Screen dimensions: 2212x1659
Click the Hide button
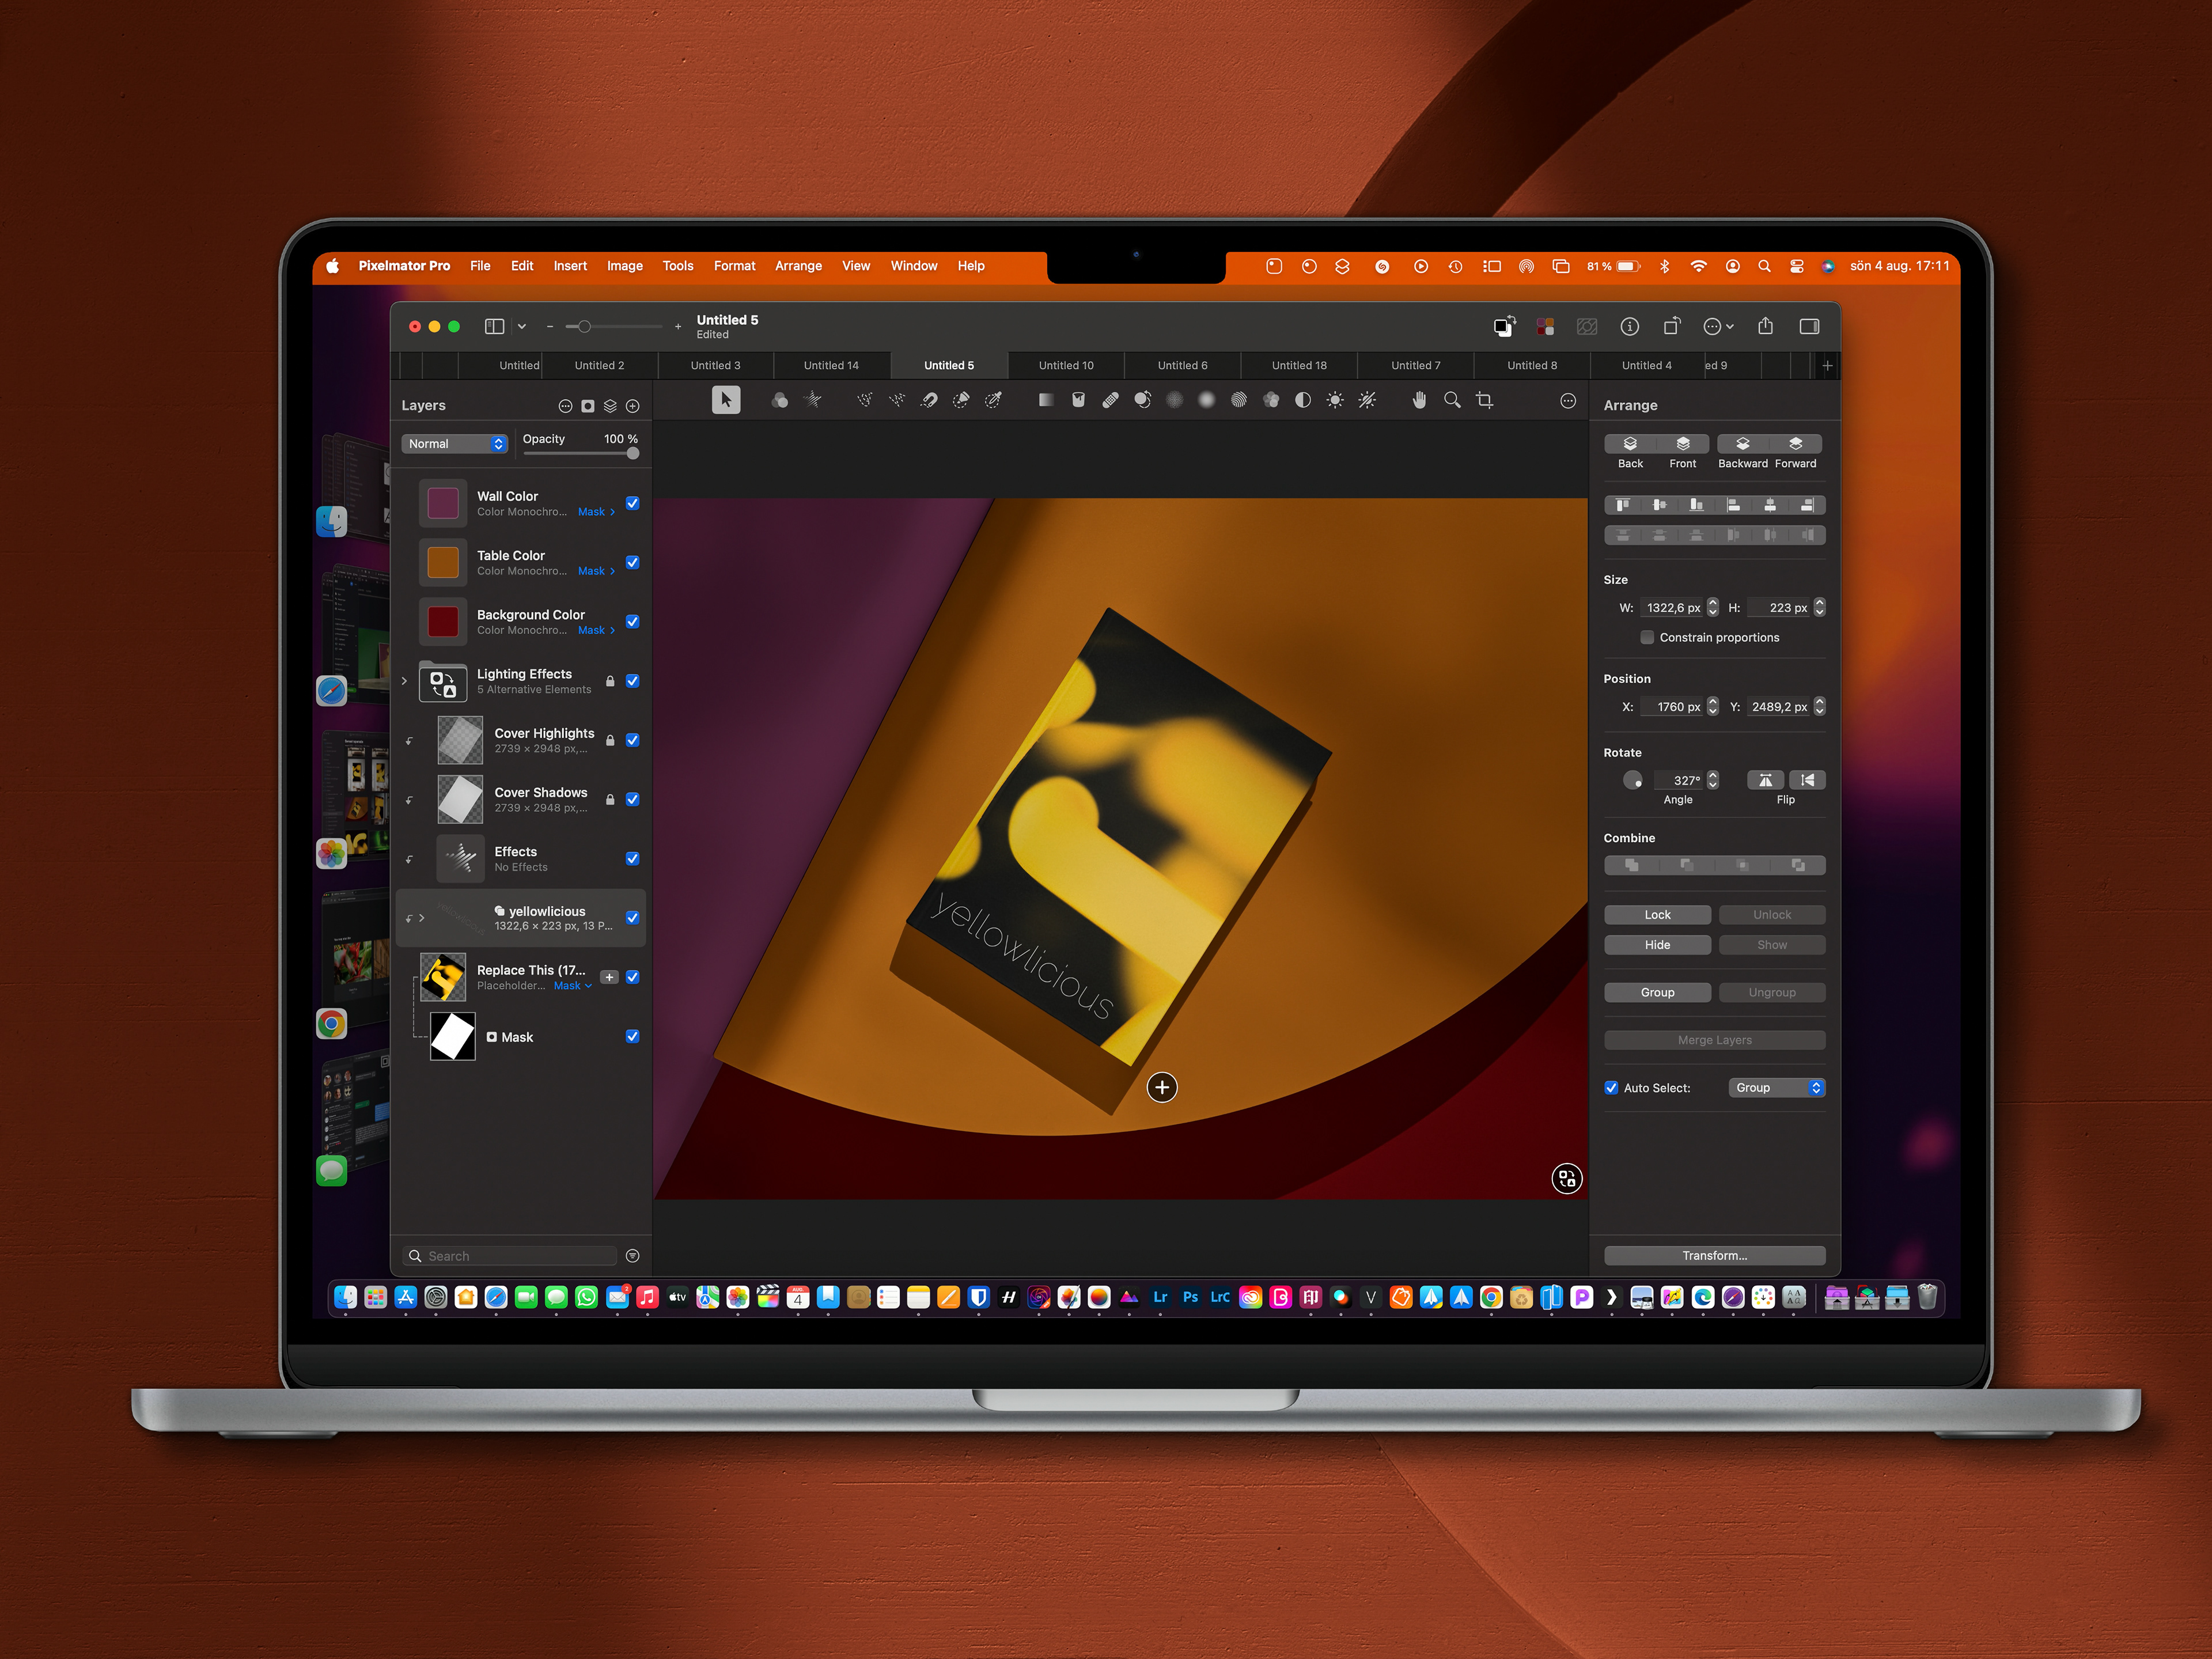coord(1657,945)
